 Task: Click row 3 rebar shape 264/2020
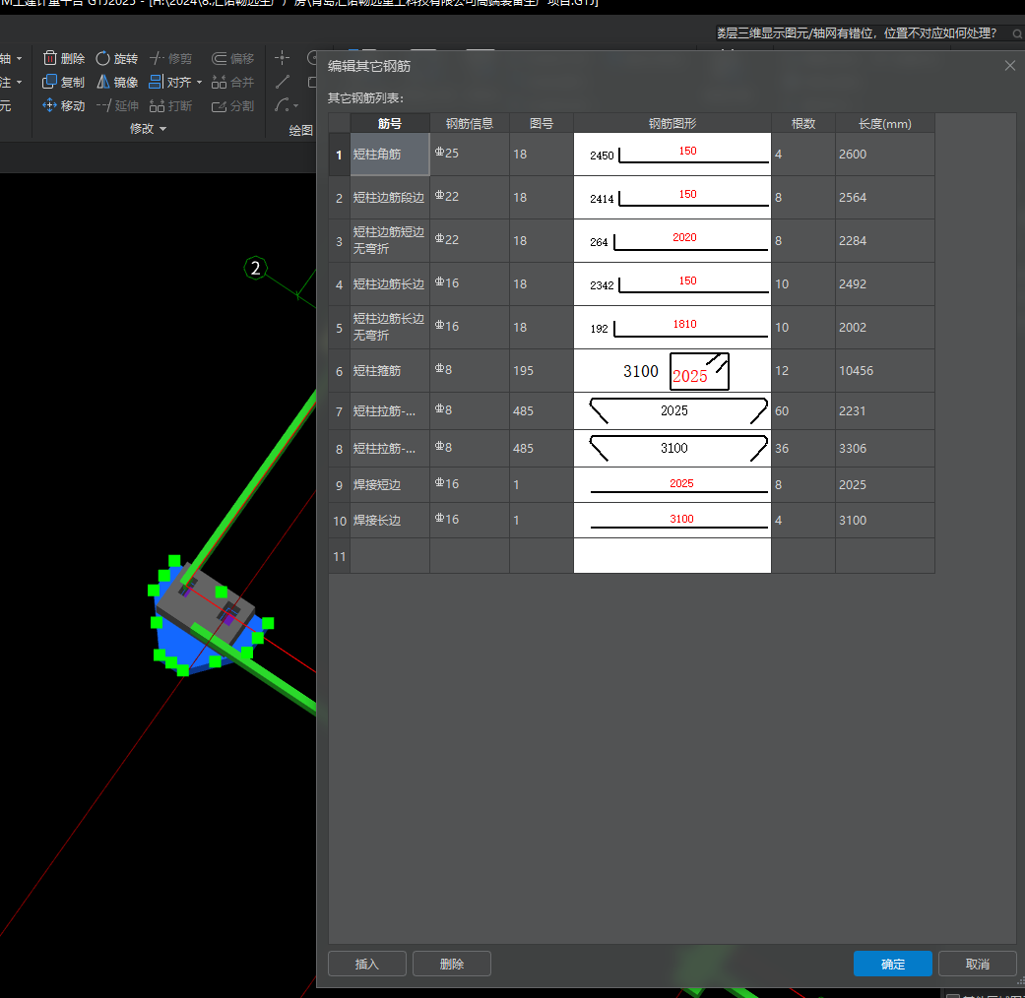pyautogui.click(x=672, y=240)
